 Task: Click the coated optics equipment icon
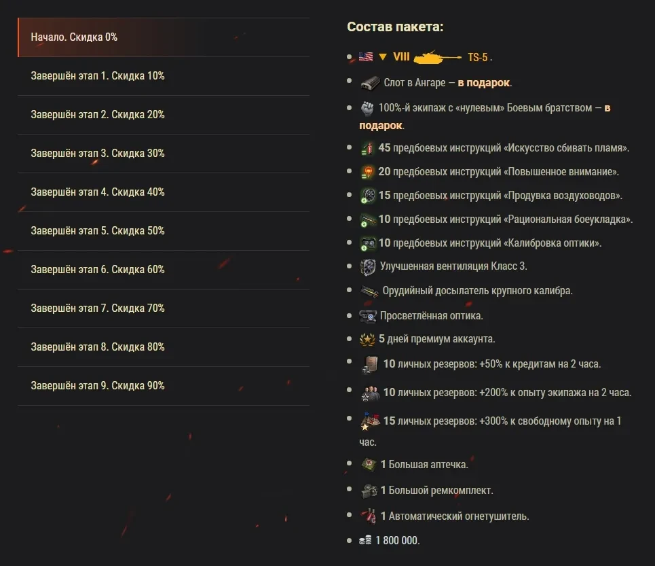(367, 316)
